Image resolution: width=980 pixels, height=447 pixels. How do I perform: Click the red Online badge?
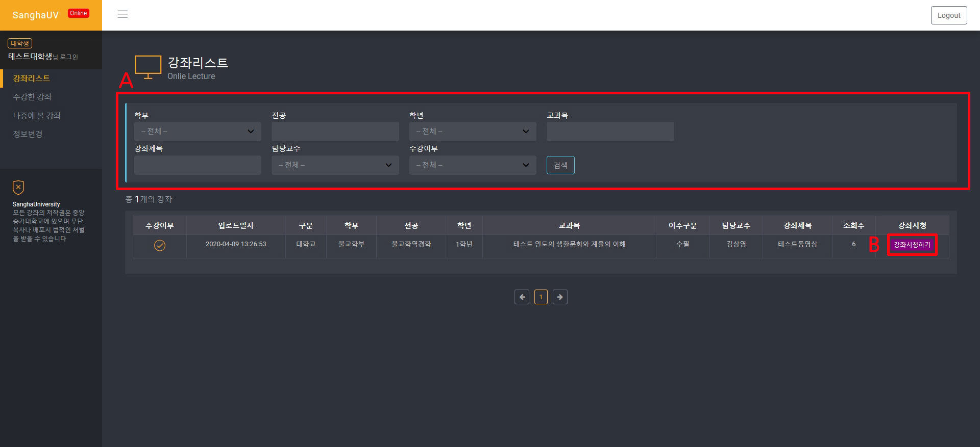(x=78, y=13)
